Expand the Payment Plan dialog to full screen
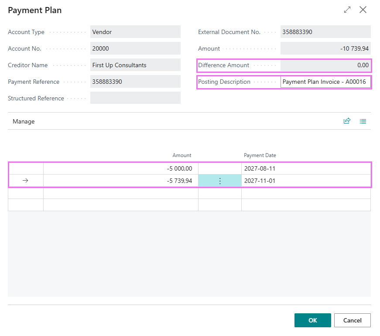380x336 pixels. tap(347, 10)
